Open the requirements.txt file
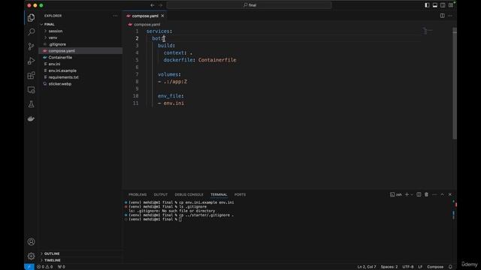481x270 pixels. (63, 77)
